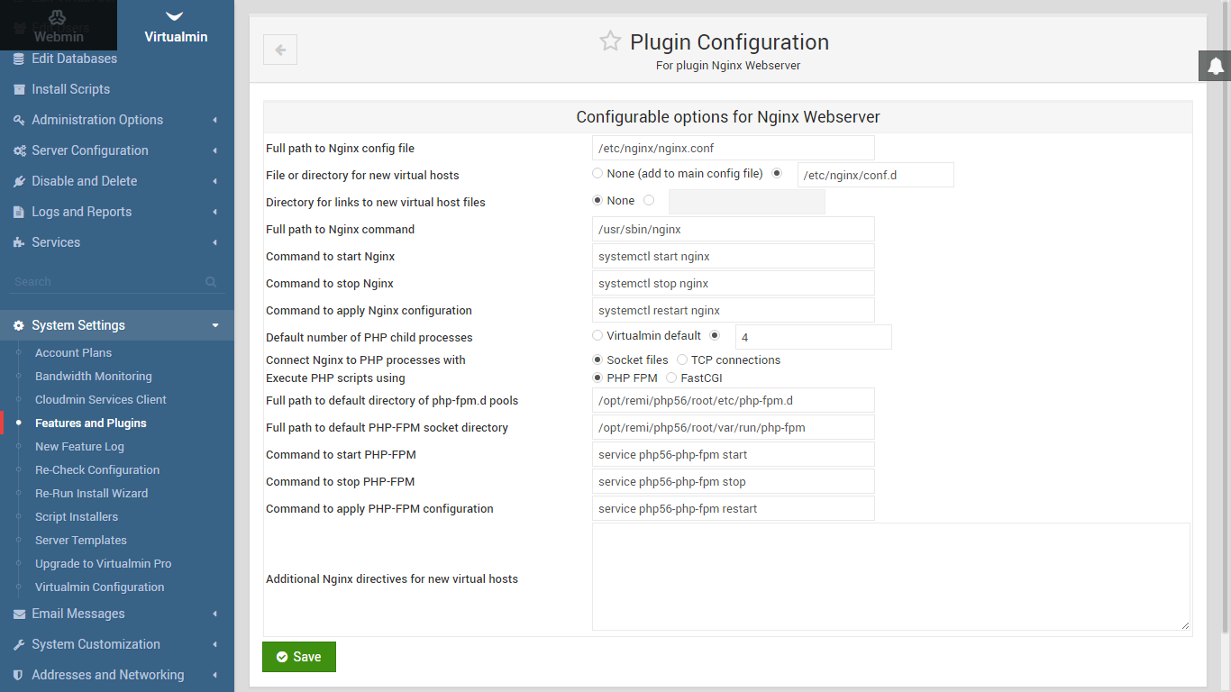The height and width of the screenshot is (692, 1231).
Task: Click the Install Scripts icon
Action: click(x=19, y=89)
